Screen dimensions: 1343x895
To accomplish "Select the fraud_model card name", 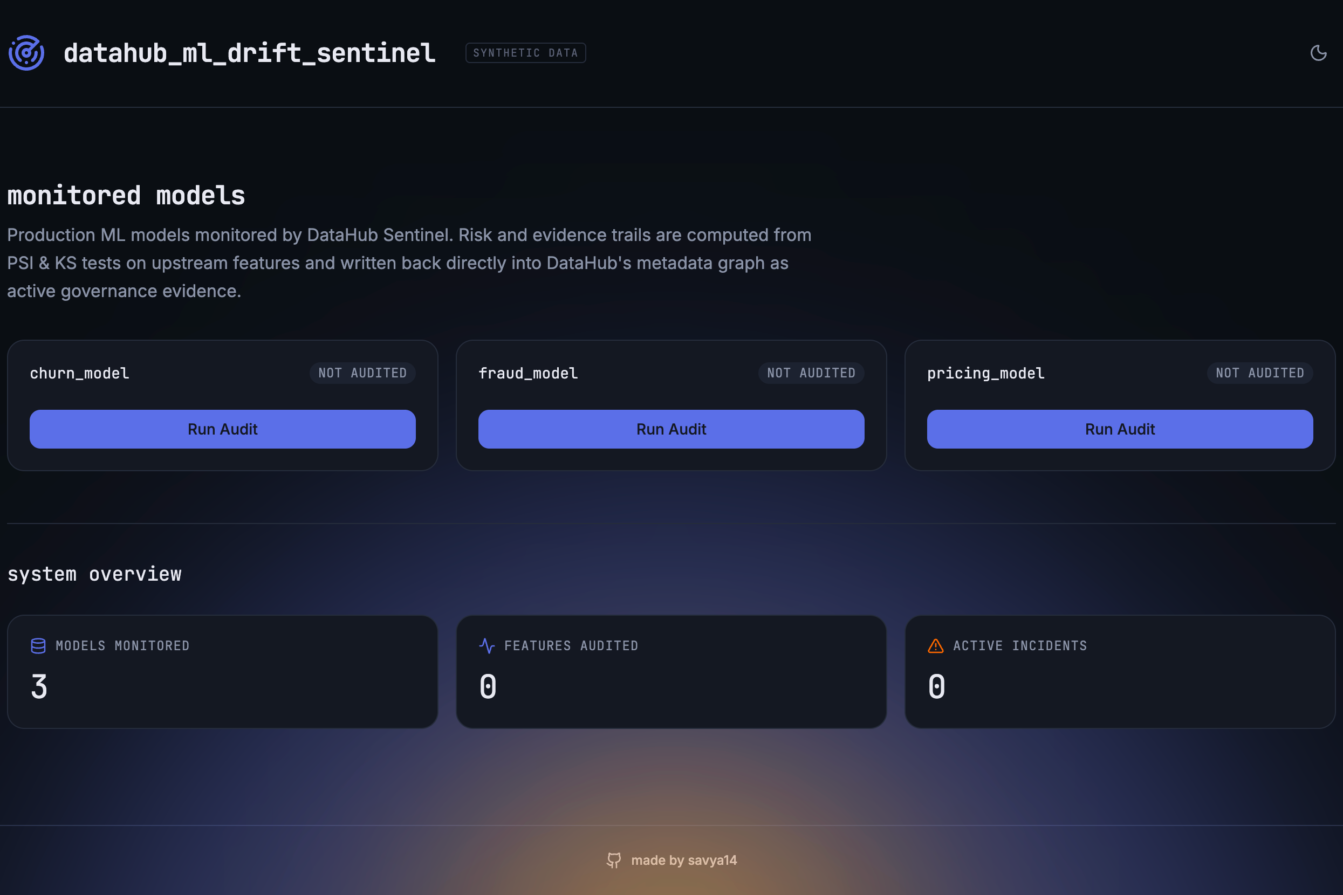I will click(x=528, y=373).
